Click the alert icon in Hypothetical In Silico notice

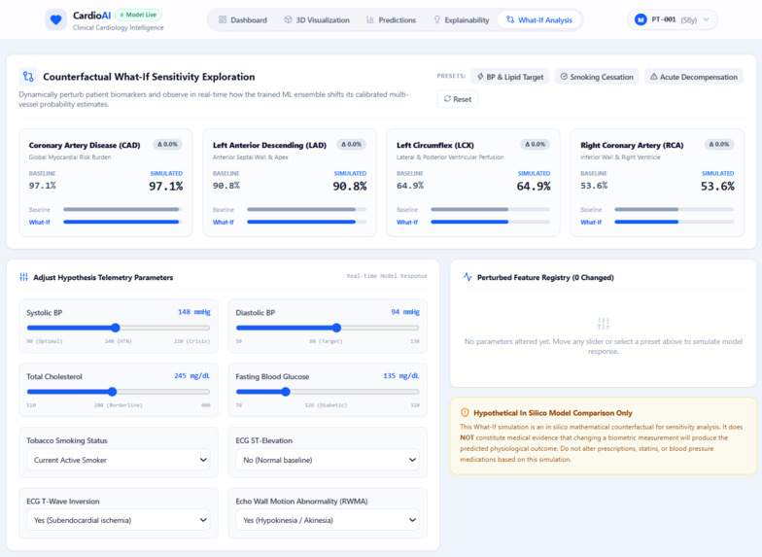tap(465, 412)
